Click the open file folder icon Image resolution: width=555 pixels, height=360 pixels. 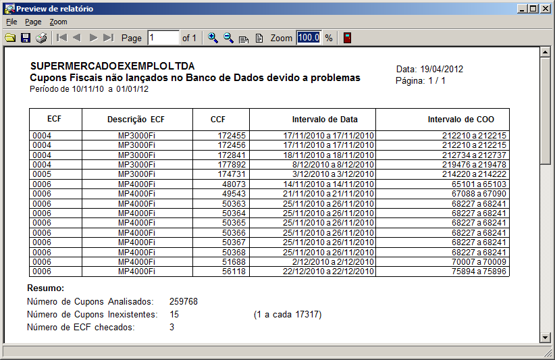pos(10,38)
